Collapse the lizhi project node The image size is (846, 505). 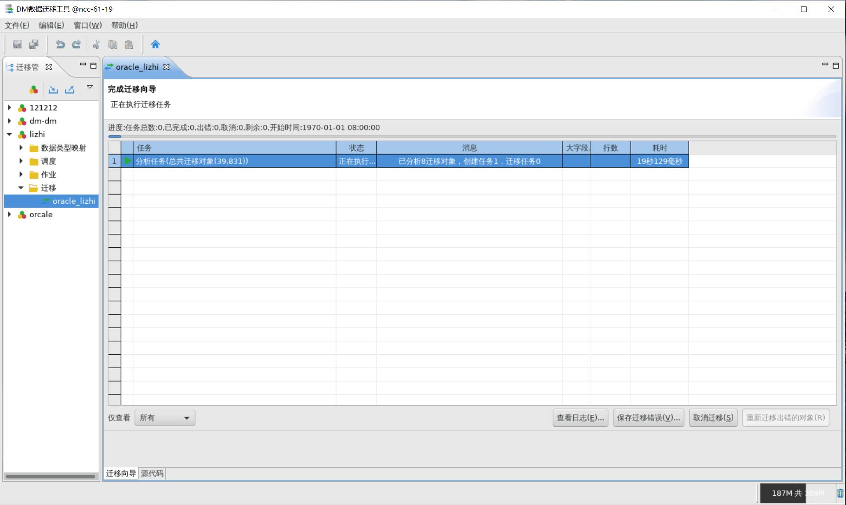[9, 135]
